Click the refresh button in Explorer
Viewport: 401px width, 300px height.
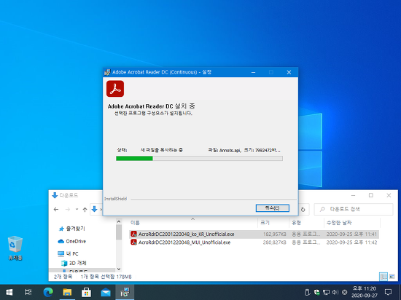pos(303,210)
